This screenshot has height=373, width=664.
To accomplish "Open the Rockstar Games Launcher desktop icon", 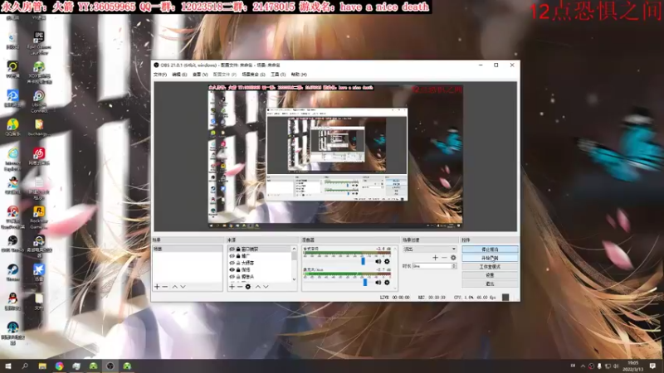I will [x=39, y=217].
